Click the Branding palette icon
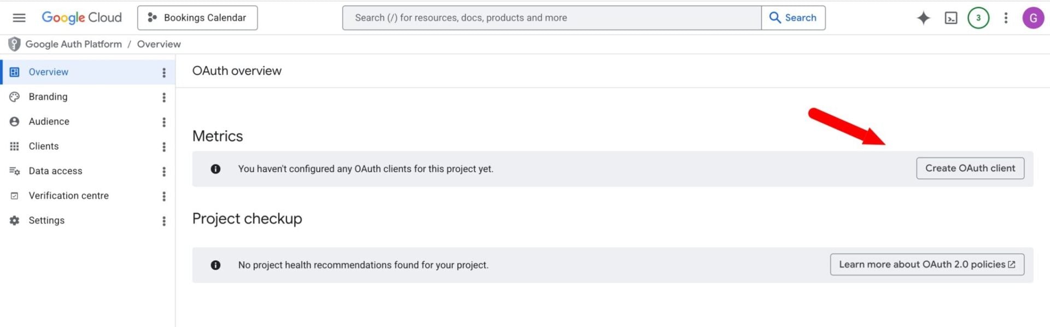The width and height of the screenshot is (1050, 327). 15,97
